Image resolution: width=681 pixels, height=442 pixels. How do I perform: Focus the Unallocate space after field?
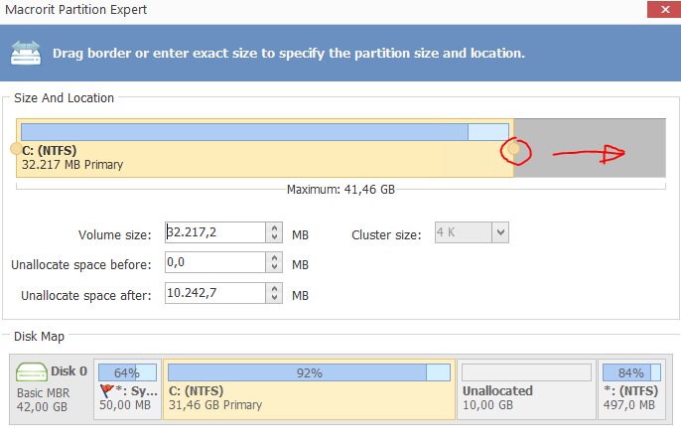click(x=215, y=293)
